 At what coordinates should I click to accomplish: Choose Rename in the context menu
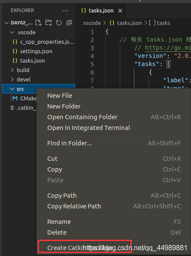pyautogui.click(x=59, y=222)
